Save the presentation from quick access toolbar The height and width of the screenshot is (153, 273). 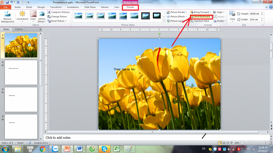click(x=7, y=2)
